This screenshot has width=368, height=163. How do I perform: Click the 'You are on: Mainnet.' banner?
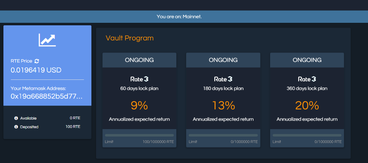click(x=179, y=17)
